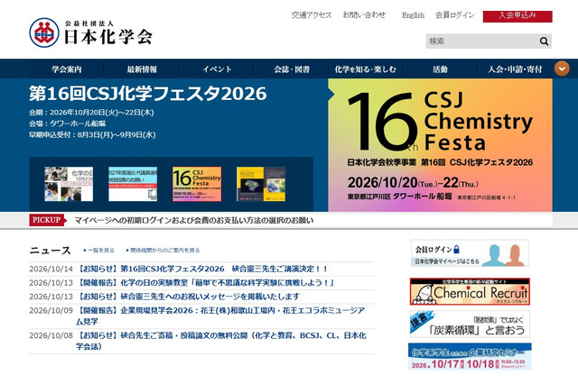Open news 企業現場見学会2026 花王
The image size is (578, 384).
click(x=220, y=315)
